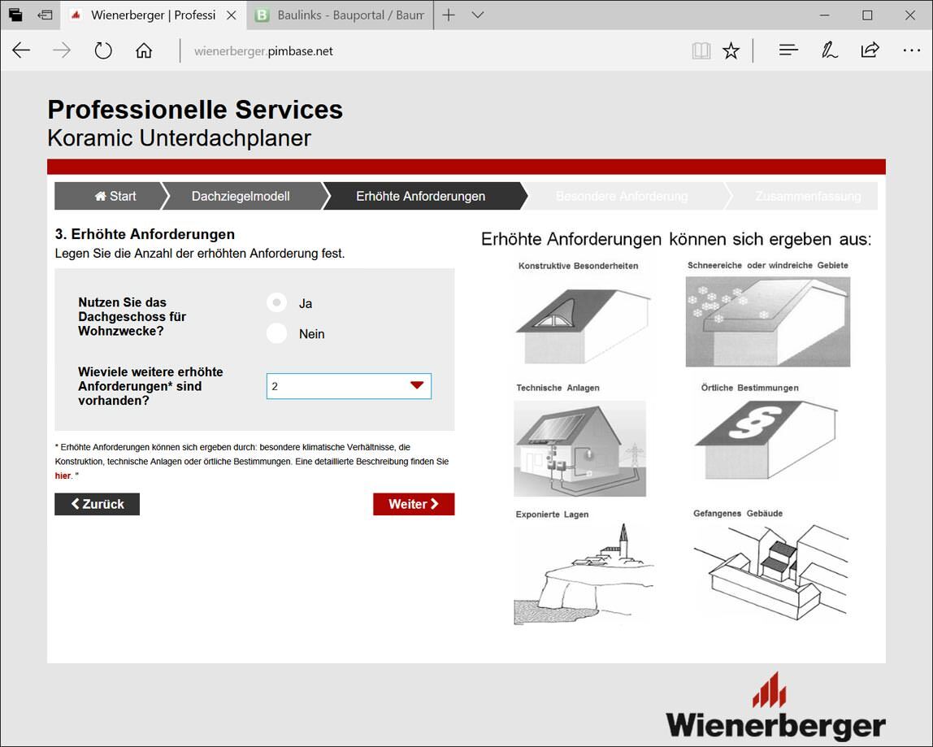Click label 'Nutzen Sie das Dachgeschoss für Wohnzwecke?'
This screenshot has height=747, width=933.
pos(132,317)
